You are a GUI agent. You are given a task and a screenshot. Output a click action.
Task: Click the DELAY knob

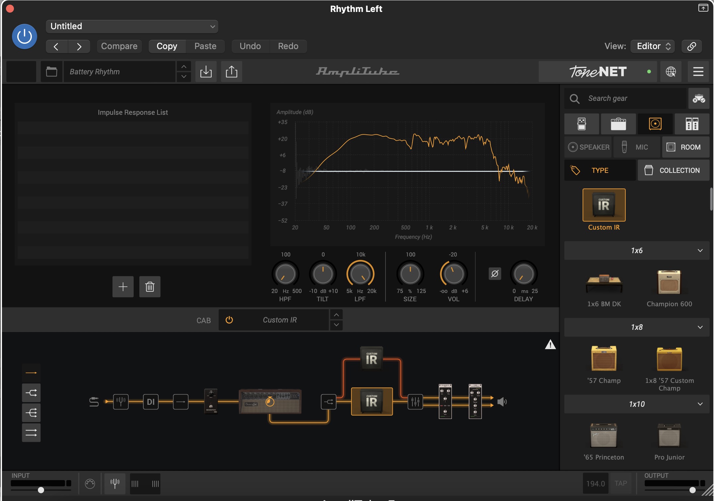coord(524,274)
